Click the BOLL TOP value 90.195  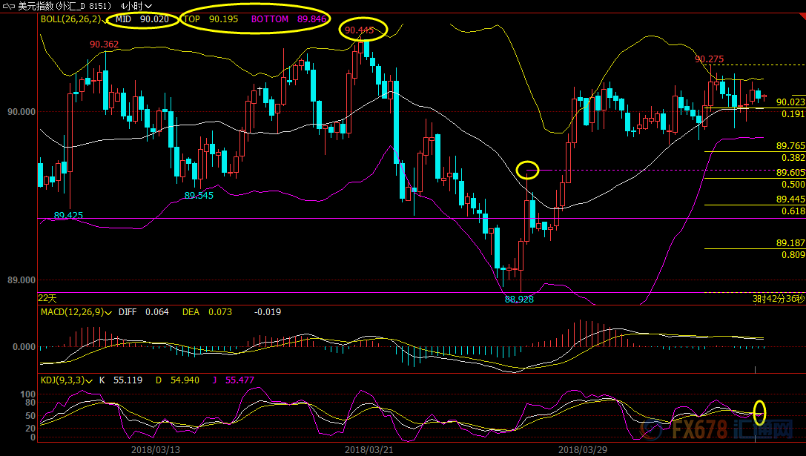tap(223, 19)
